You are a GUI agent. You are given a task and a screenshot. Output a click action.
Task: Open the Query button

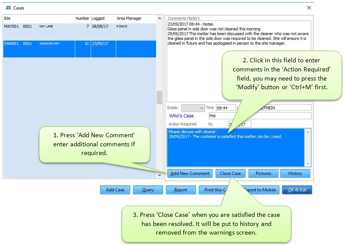[148, 190]
